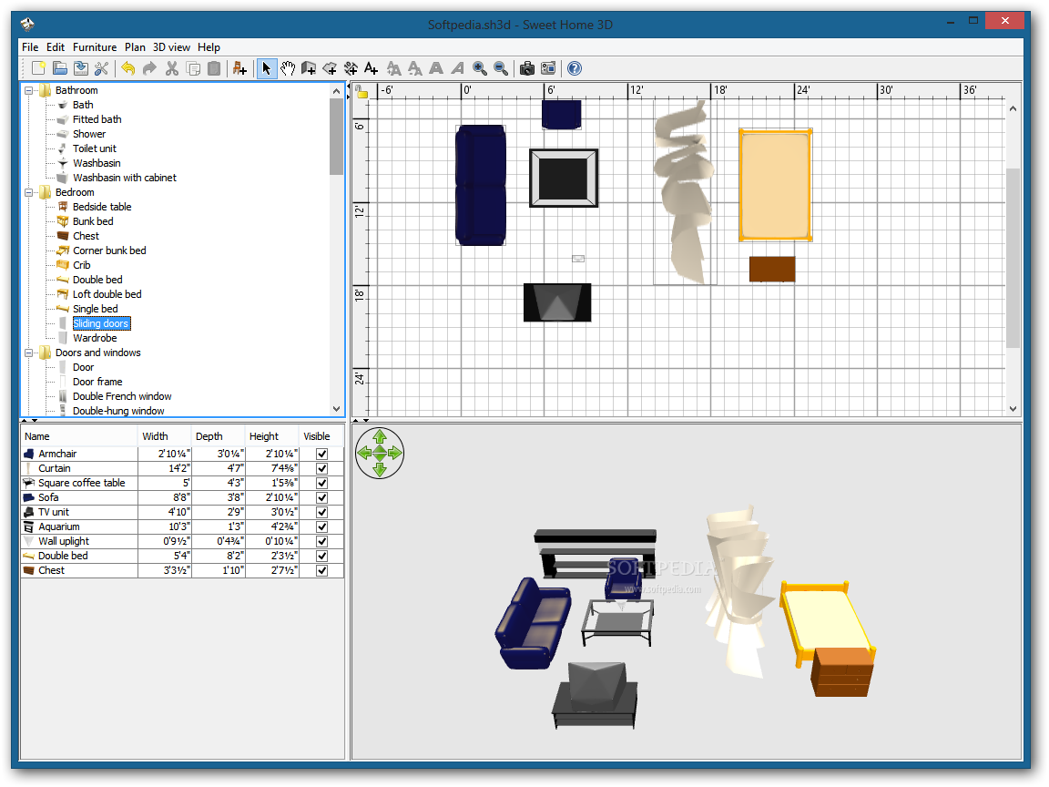
Task: Collapse the Bedroom category node
Action: [29, 192]
